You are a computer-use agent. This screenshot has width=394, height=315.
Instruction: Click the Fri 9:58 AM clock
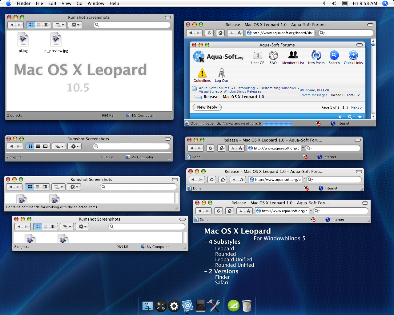(x=365, y=3)
